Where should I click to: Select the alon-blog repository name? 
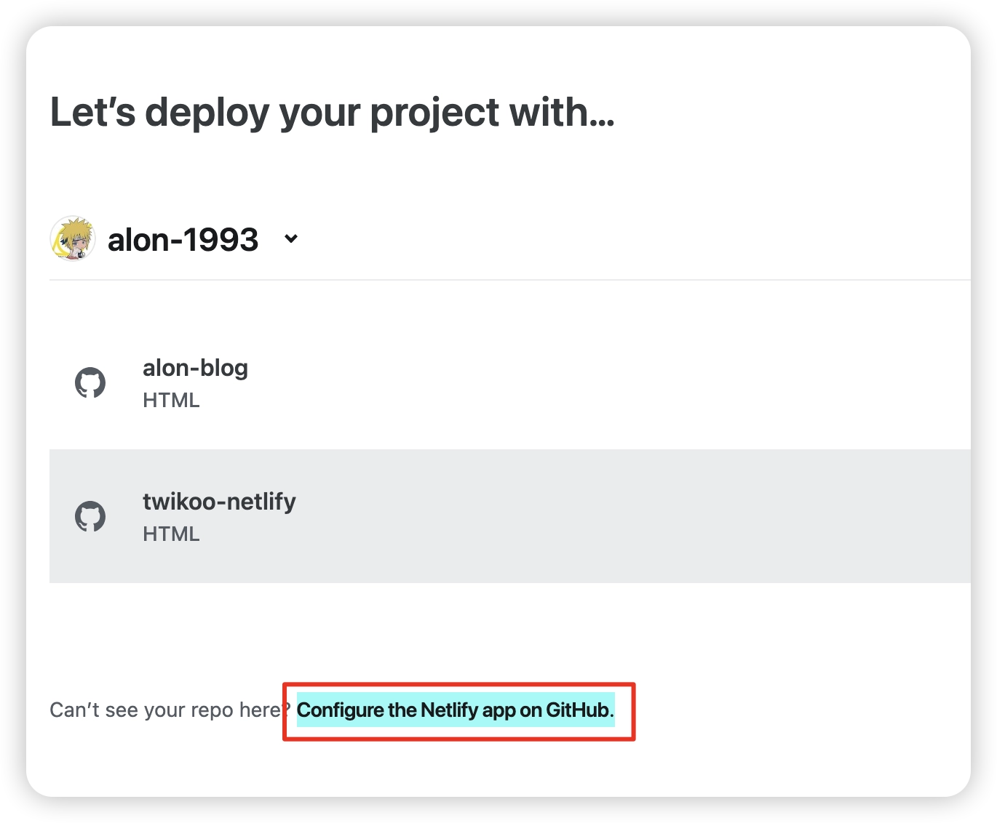tap(195, 368)
